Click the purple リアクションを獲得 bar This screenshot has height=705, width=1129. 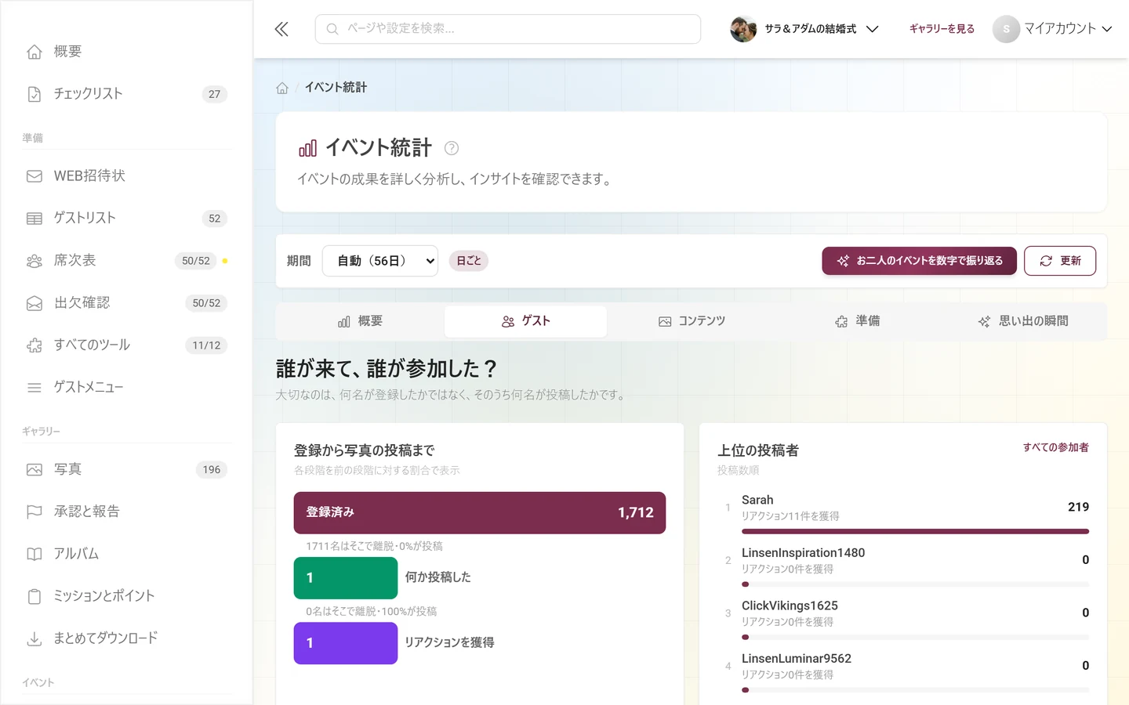click(346, 643)
